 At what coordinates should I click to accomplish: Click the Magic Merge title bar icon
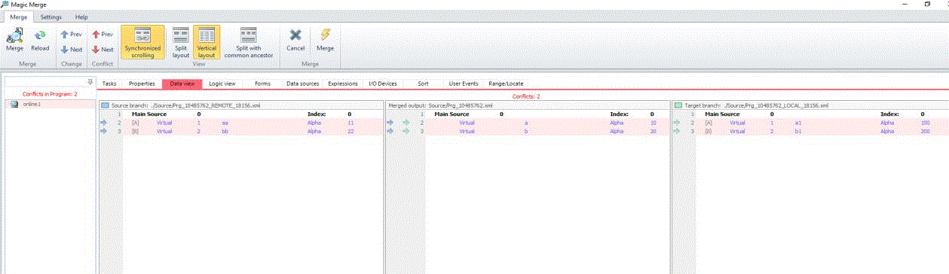(5, 5)
